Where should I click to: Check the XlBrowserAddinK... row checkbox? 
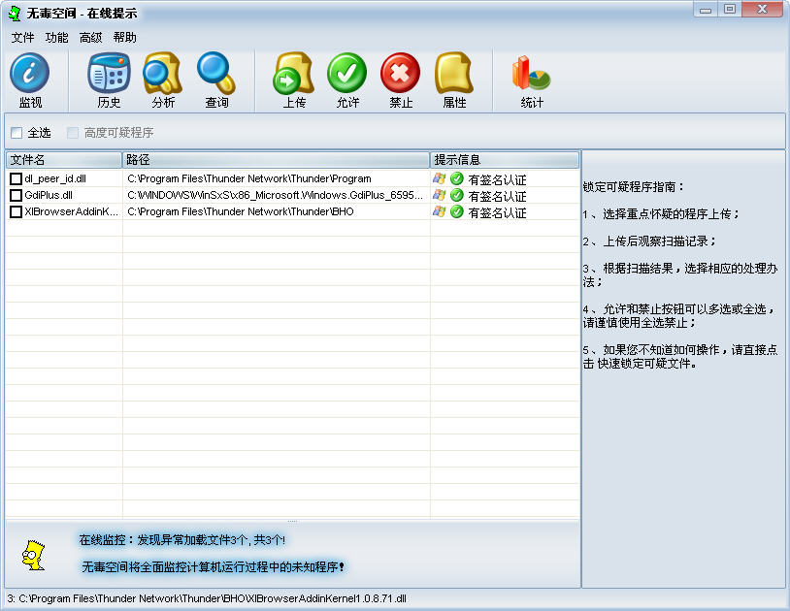[16, 211]
